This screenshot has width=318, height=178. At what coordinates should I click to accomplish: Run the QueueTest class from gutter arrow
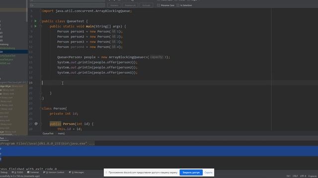pyautogui.click(x=36, y=21)
